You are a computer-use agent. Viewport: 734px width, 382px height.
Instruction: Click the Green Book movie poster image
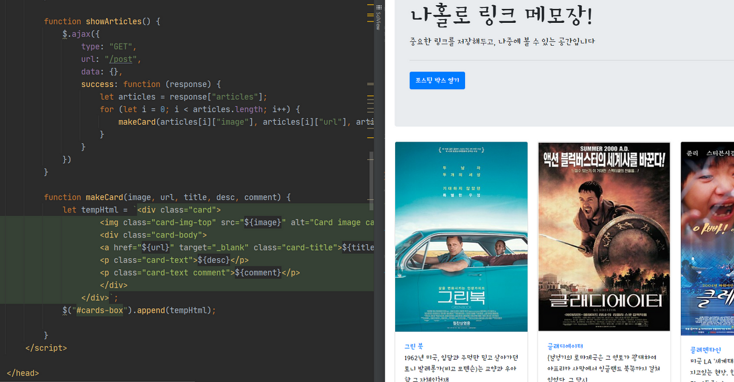tap(461, 237)
